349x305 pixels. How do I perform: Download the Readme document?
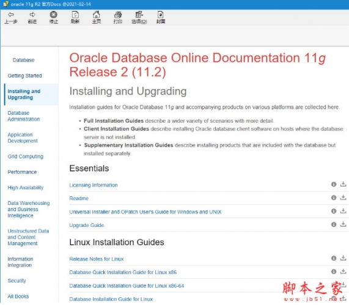(343, 198)
